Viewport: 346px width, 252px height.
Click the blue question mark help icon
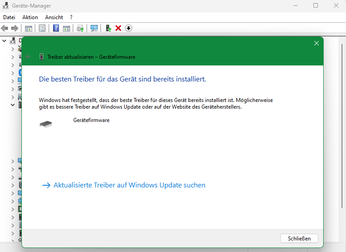(56, 28)
